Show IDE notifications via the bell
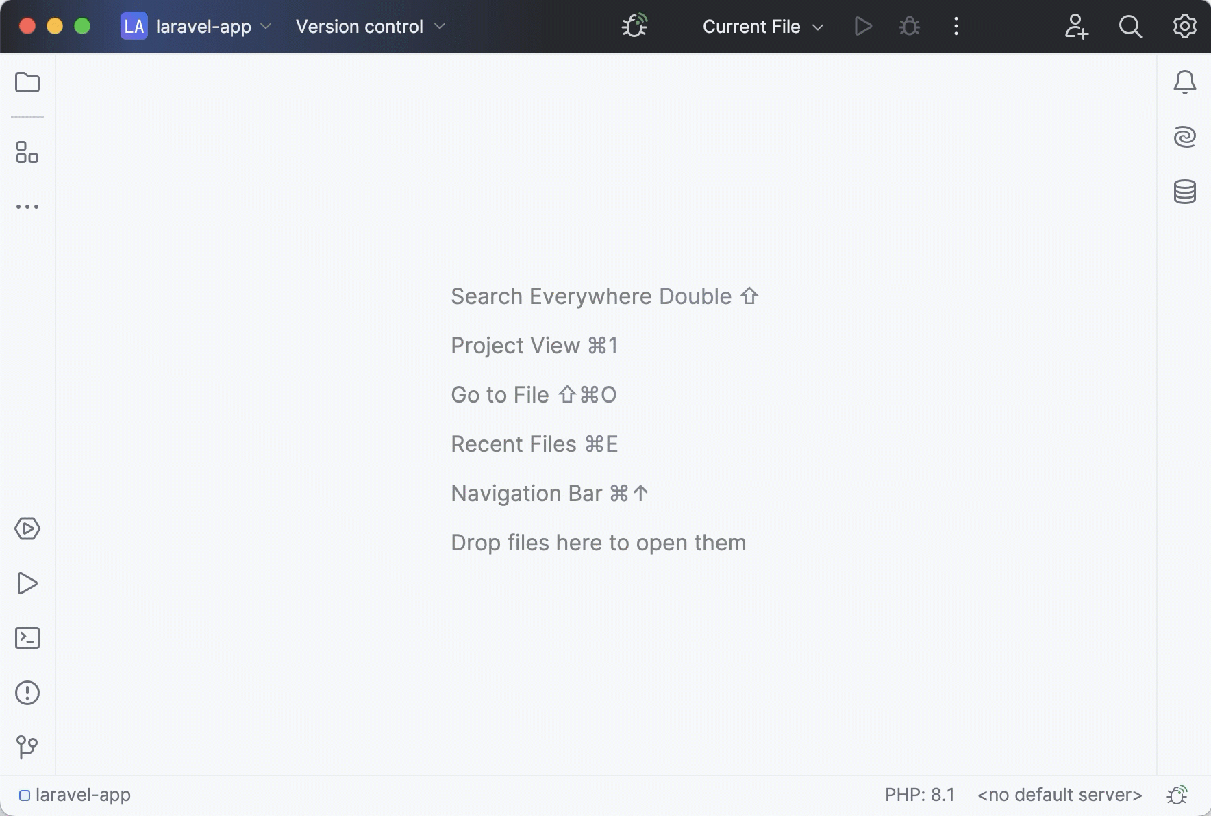 pos(1186,81)
